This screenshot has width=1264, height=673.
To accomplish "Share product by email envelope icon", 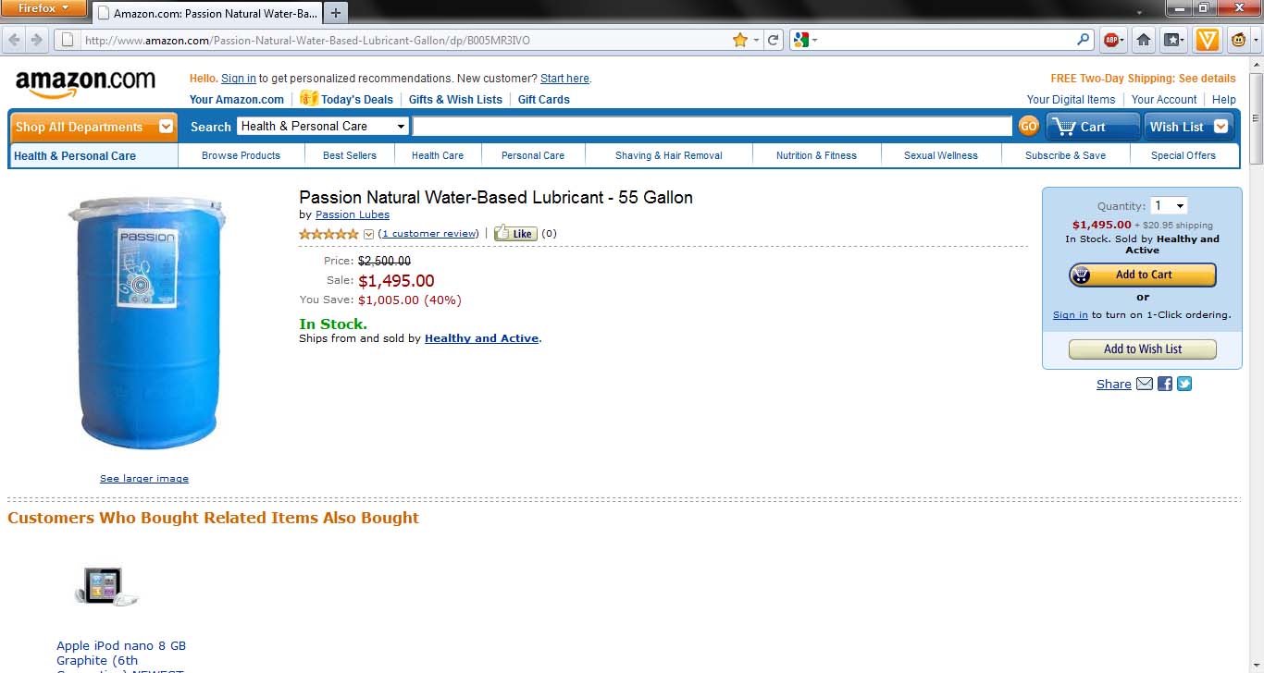I will click(x=1145, y=384).
